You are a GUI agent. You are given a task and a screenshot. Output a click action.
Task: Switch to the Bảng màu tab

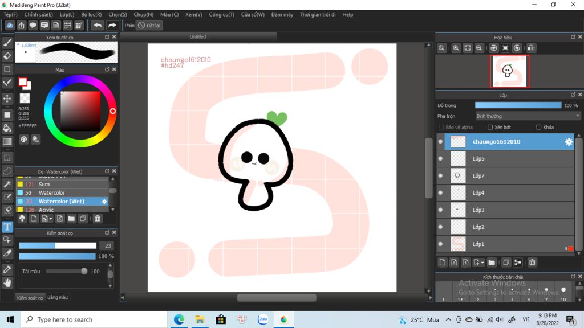point(58,297)
